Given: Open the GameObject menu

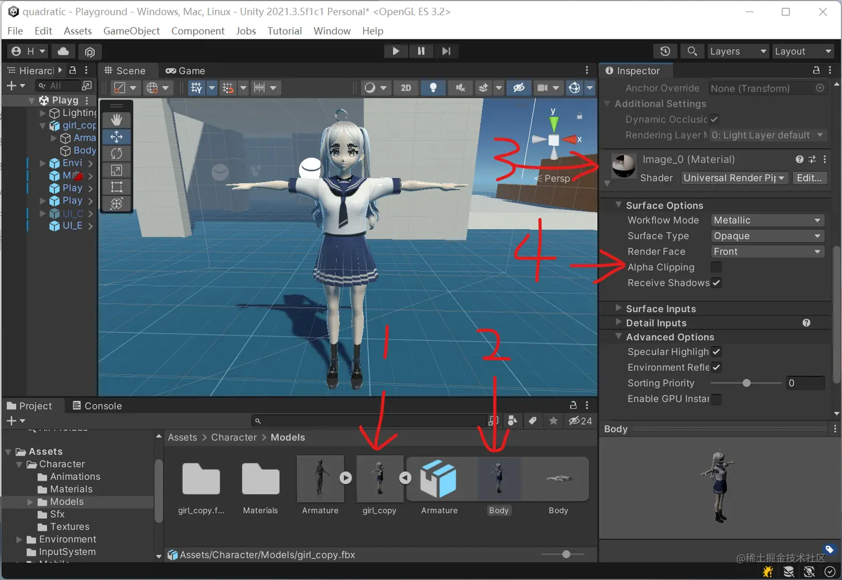Looking at the screenshot, I should pos(131,31).
